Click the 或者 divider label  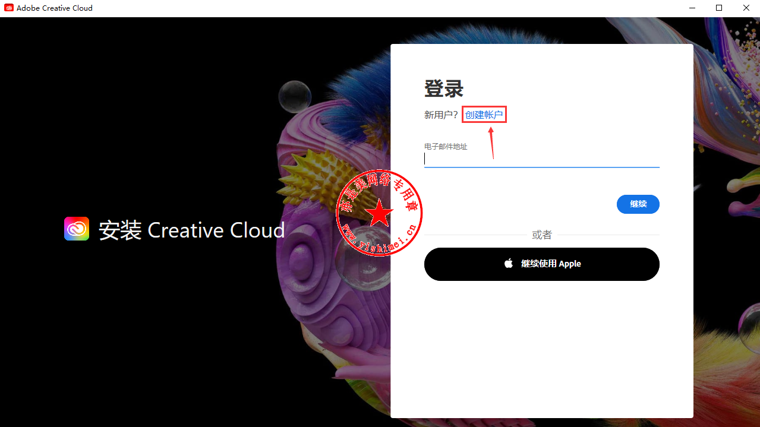point(542,235)
